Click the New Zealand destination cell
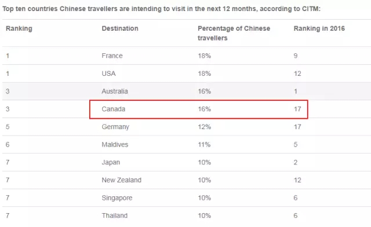This screenshot has width=371, height=227. 122,180
